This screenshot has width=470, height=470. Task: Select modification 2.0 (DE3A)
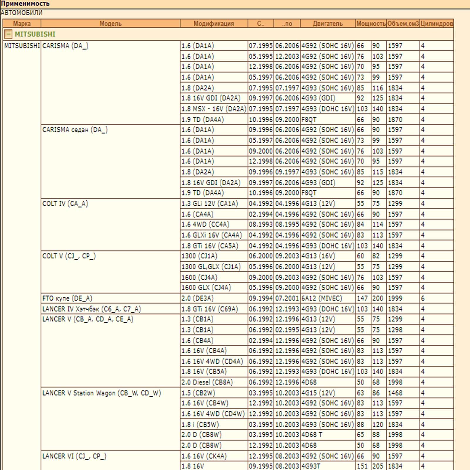tap(214, 298)
